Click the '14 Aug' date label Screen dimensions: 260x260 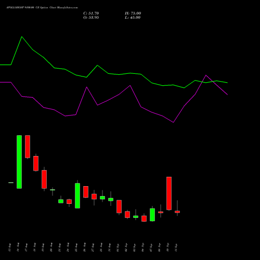coord(18,247)
